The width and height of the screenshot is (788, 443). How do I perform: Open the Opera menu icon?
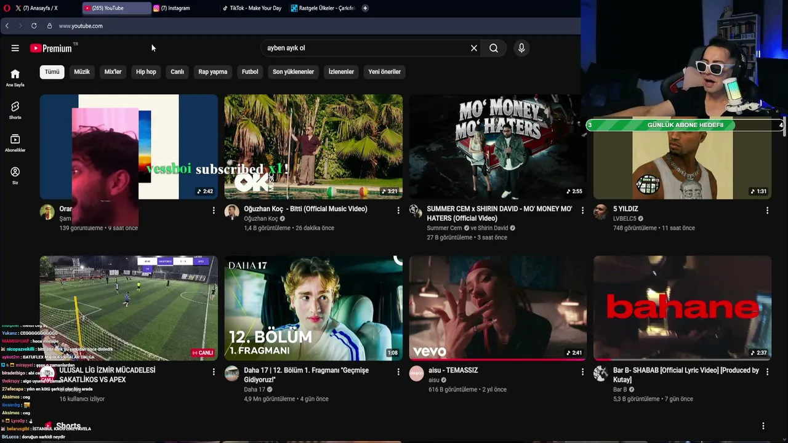pyautogui.click(x=7, y=8)
